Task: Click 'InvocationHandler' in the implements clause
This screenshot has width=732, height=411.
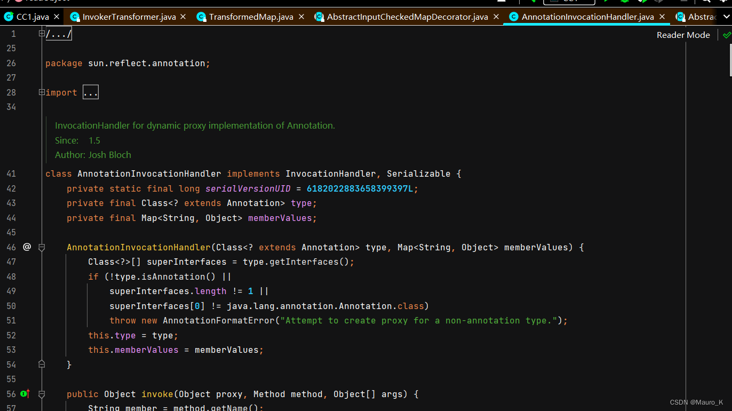Action: [x=331, y=174]
